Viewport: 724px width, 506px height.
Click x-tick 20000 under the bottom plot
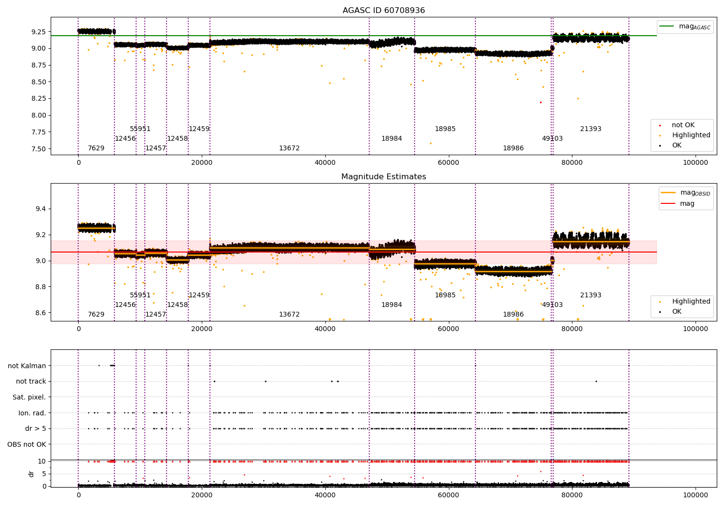pyautogui.click(x=202, y=495)
